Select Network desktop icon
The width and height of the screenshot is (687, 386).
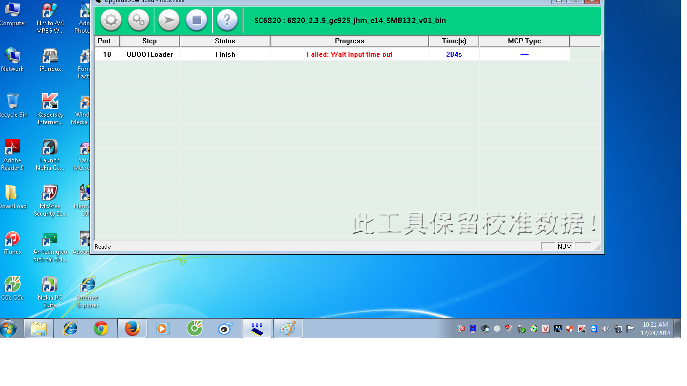(13, 60)
